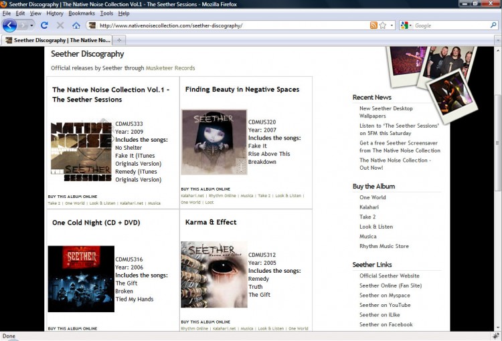The image size is (502, 341).
Task: Follow the Musketeer Records link
Action: 170,68
